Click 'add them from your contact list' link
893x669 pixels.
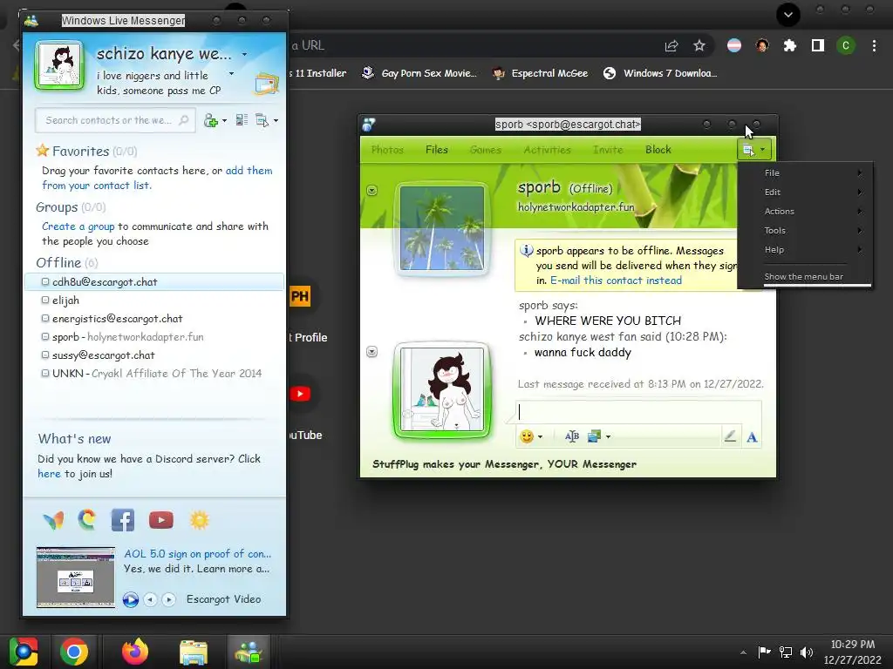click(157, 178)
